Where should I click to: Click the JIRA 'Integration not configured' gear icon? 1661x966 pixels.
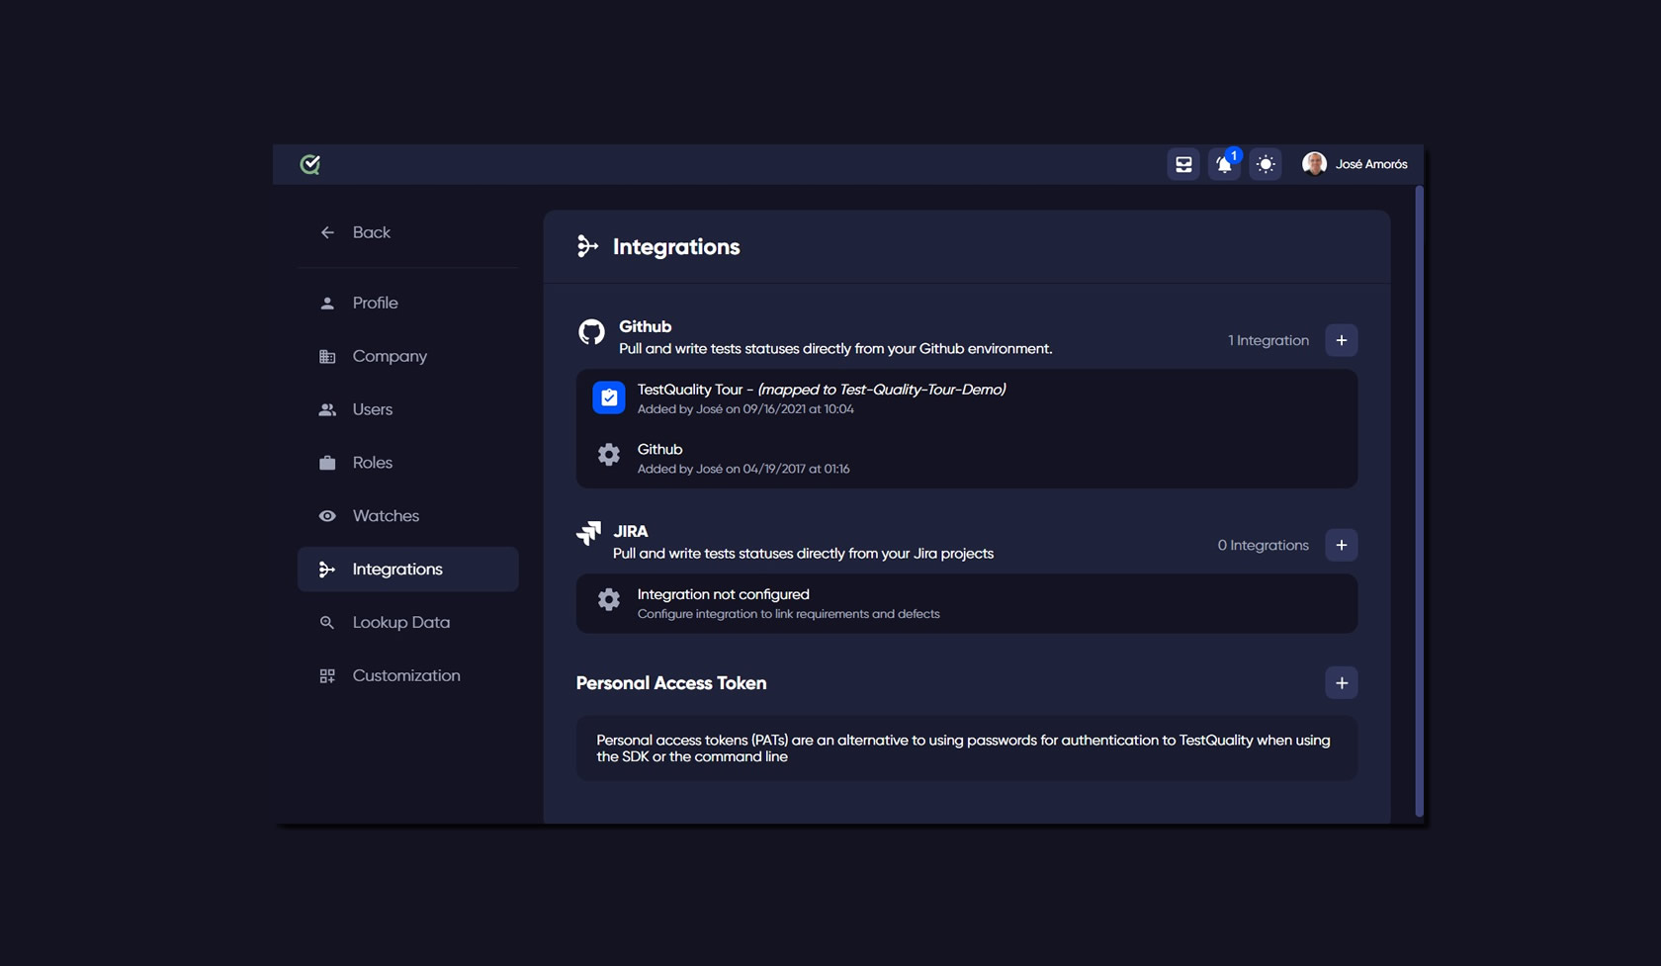click(x=608, y=600)
